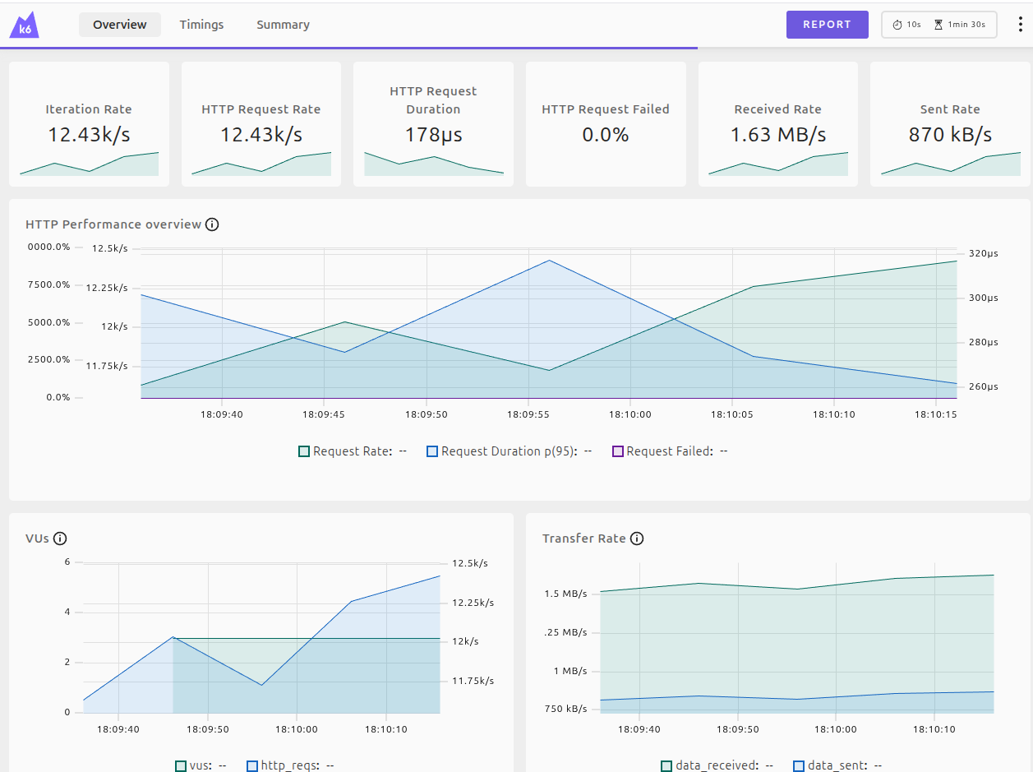
Task: Toggle the http_reqs legend swatch
Action: (x=252, y=765)
